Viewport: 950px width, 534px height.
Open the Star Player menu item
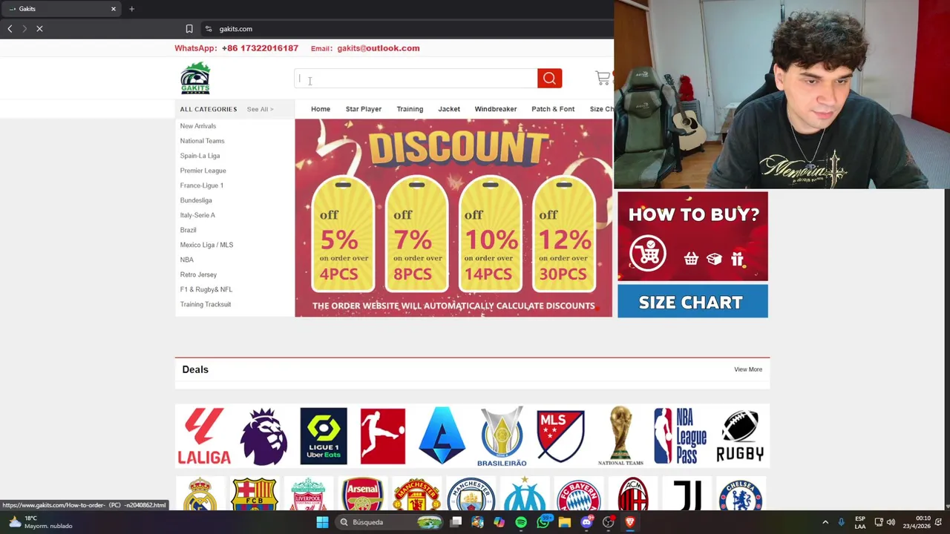364,109
